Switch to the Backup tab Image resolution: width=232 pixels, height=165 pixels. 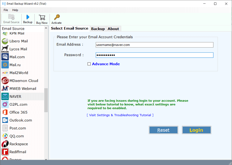(x=98, y=29)
